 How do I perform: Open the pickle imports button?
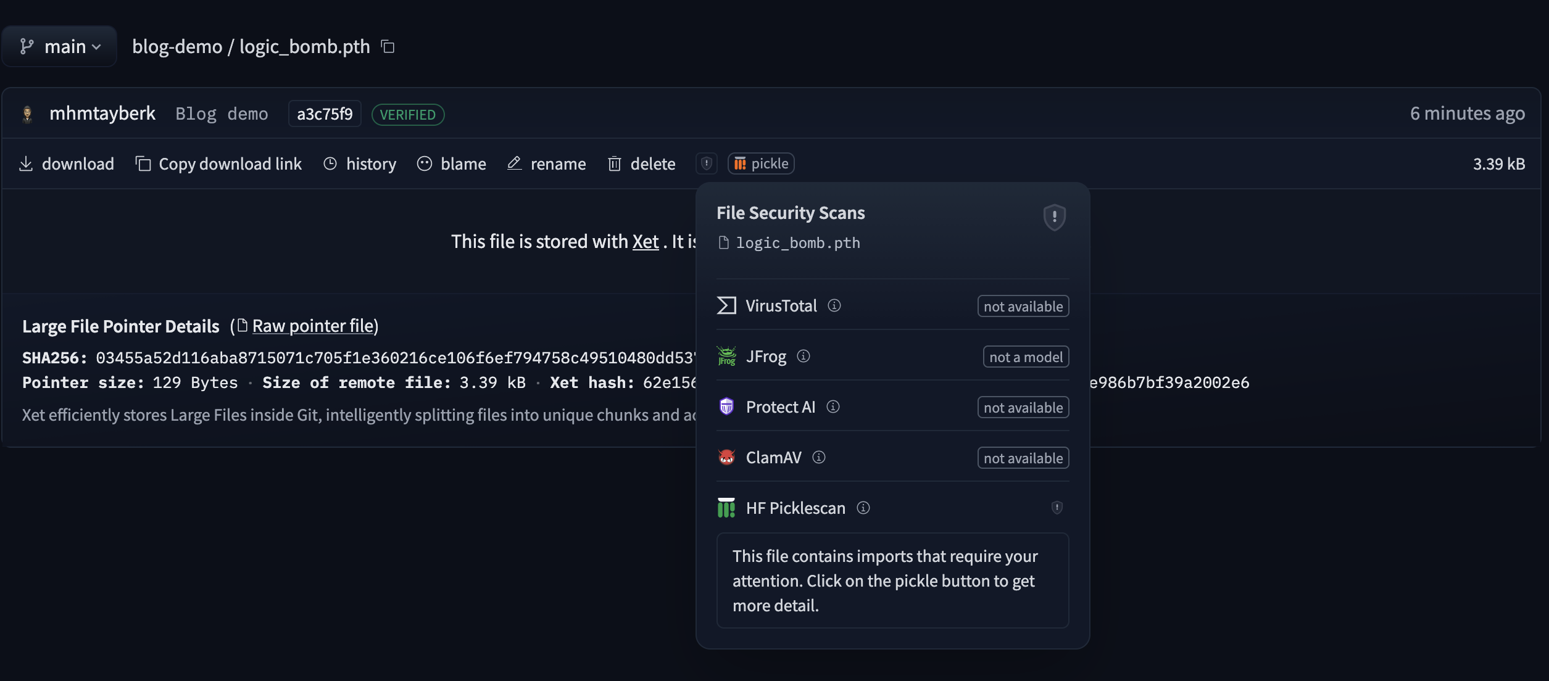761,163
